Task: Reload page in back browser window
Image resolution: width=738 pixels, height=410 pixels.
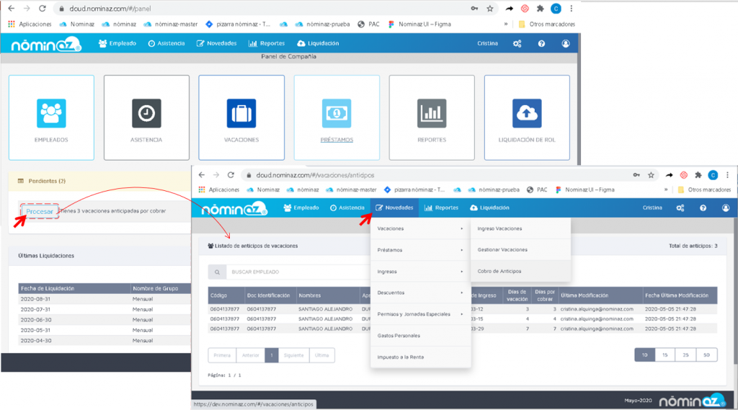Action: point(43,9)
